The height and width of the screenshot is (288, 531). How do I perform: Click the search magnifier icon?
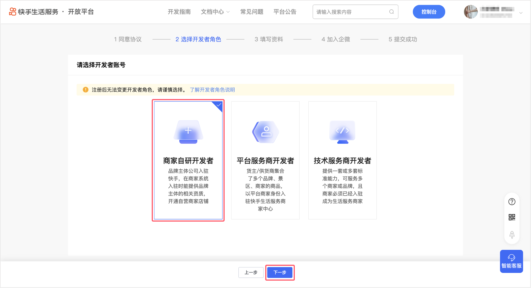tap(391, 12)
